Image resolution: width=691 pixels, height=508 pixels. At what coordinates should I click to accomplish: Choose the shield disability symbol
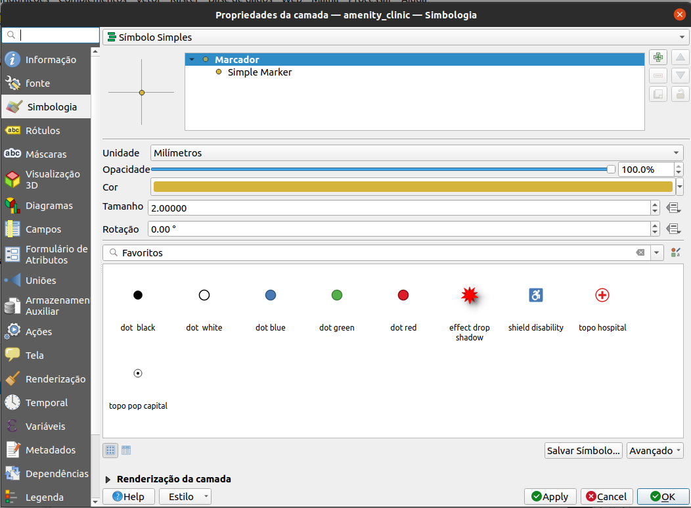pos(536,308)
